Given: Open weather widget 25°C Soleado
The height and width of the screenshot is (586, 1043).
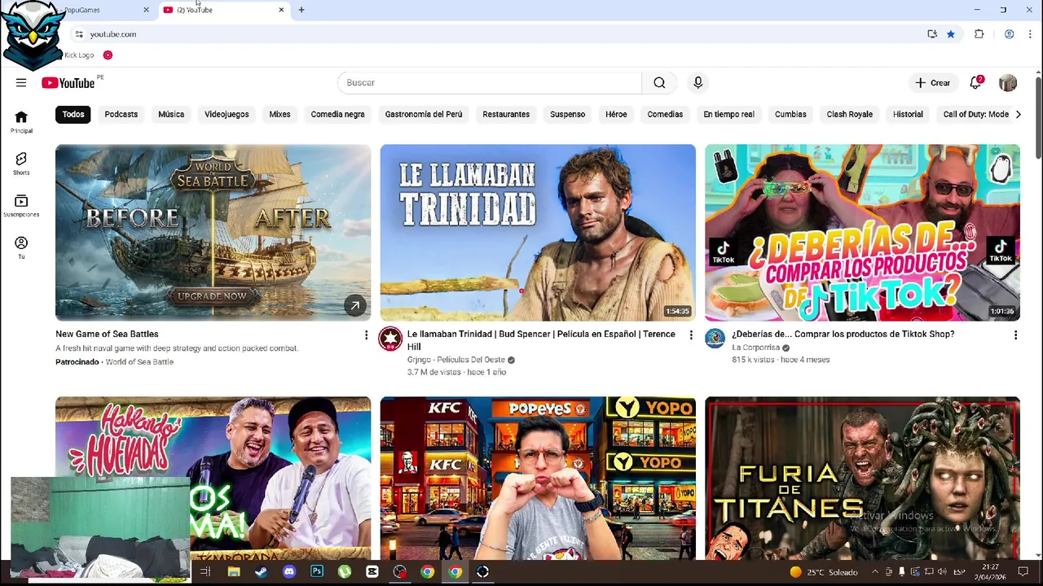Looking at the screenshot, I should 823,572.
